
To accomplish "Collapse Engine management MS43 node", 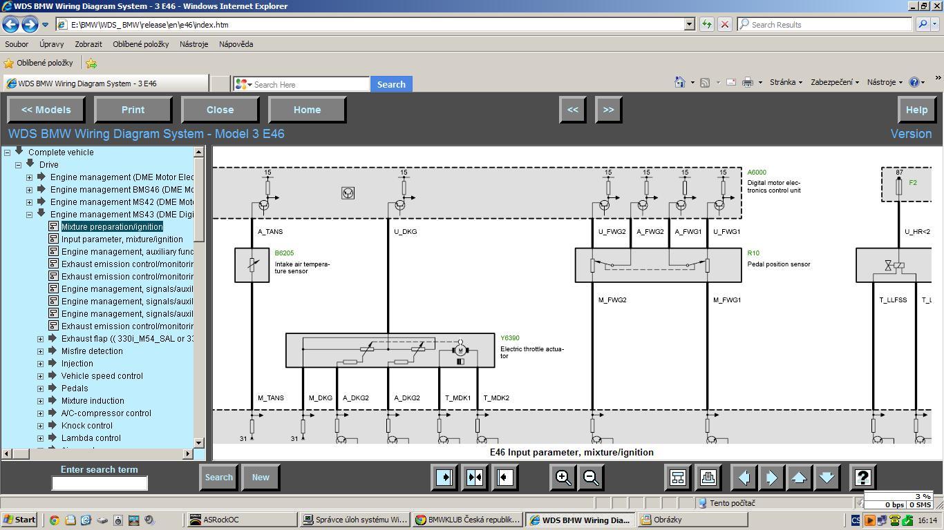I will (x=29, y=215).
